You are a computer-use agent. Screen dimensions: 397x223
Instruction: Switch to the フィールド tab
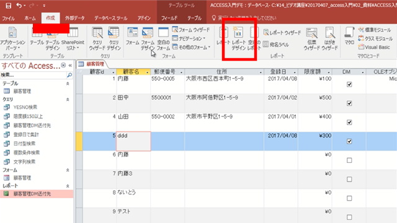pos(169,18)
